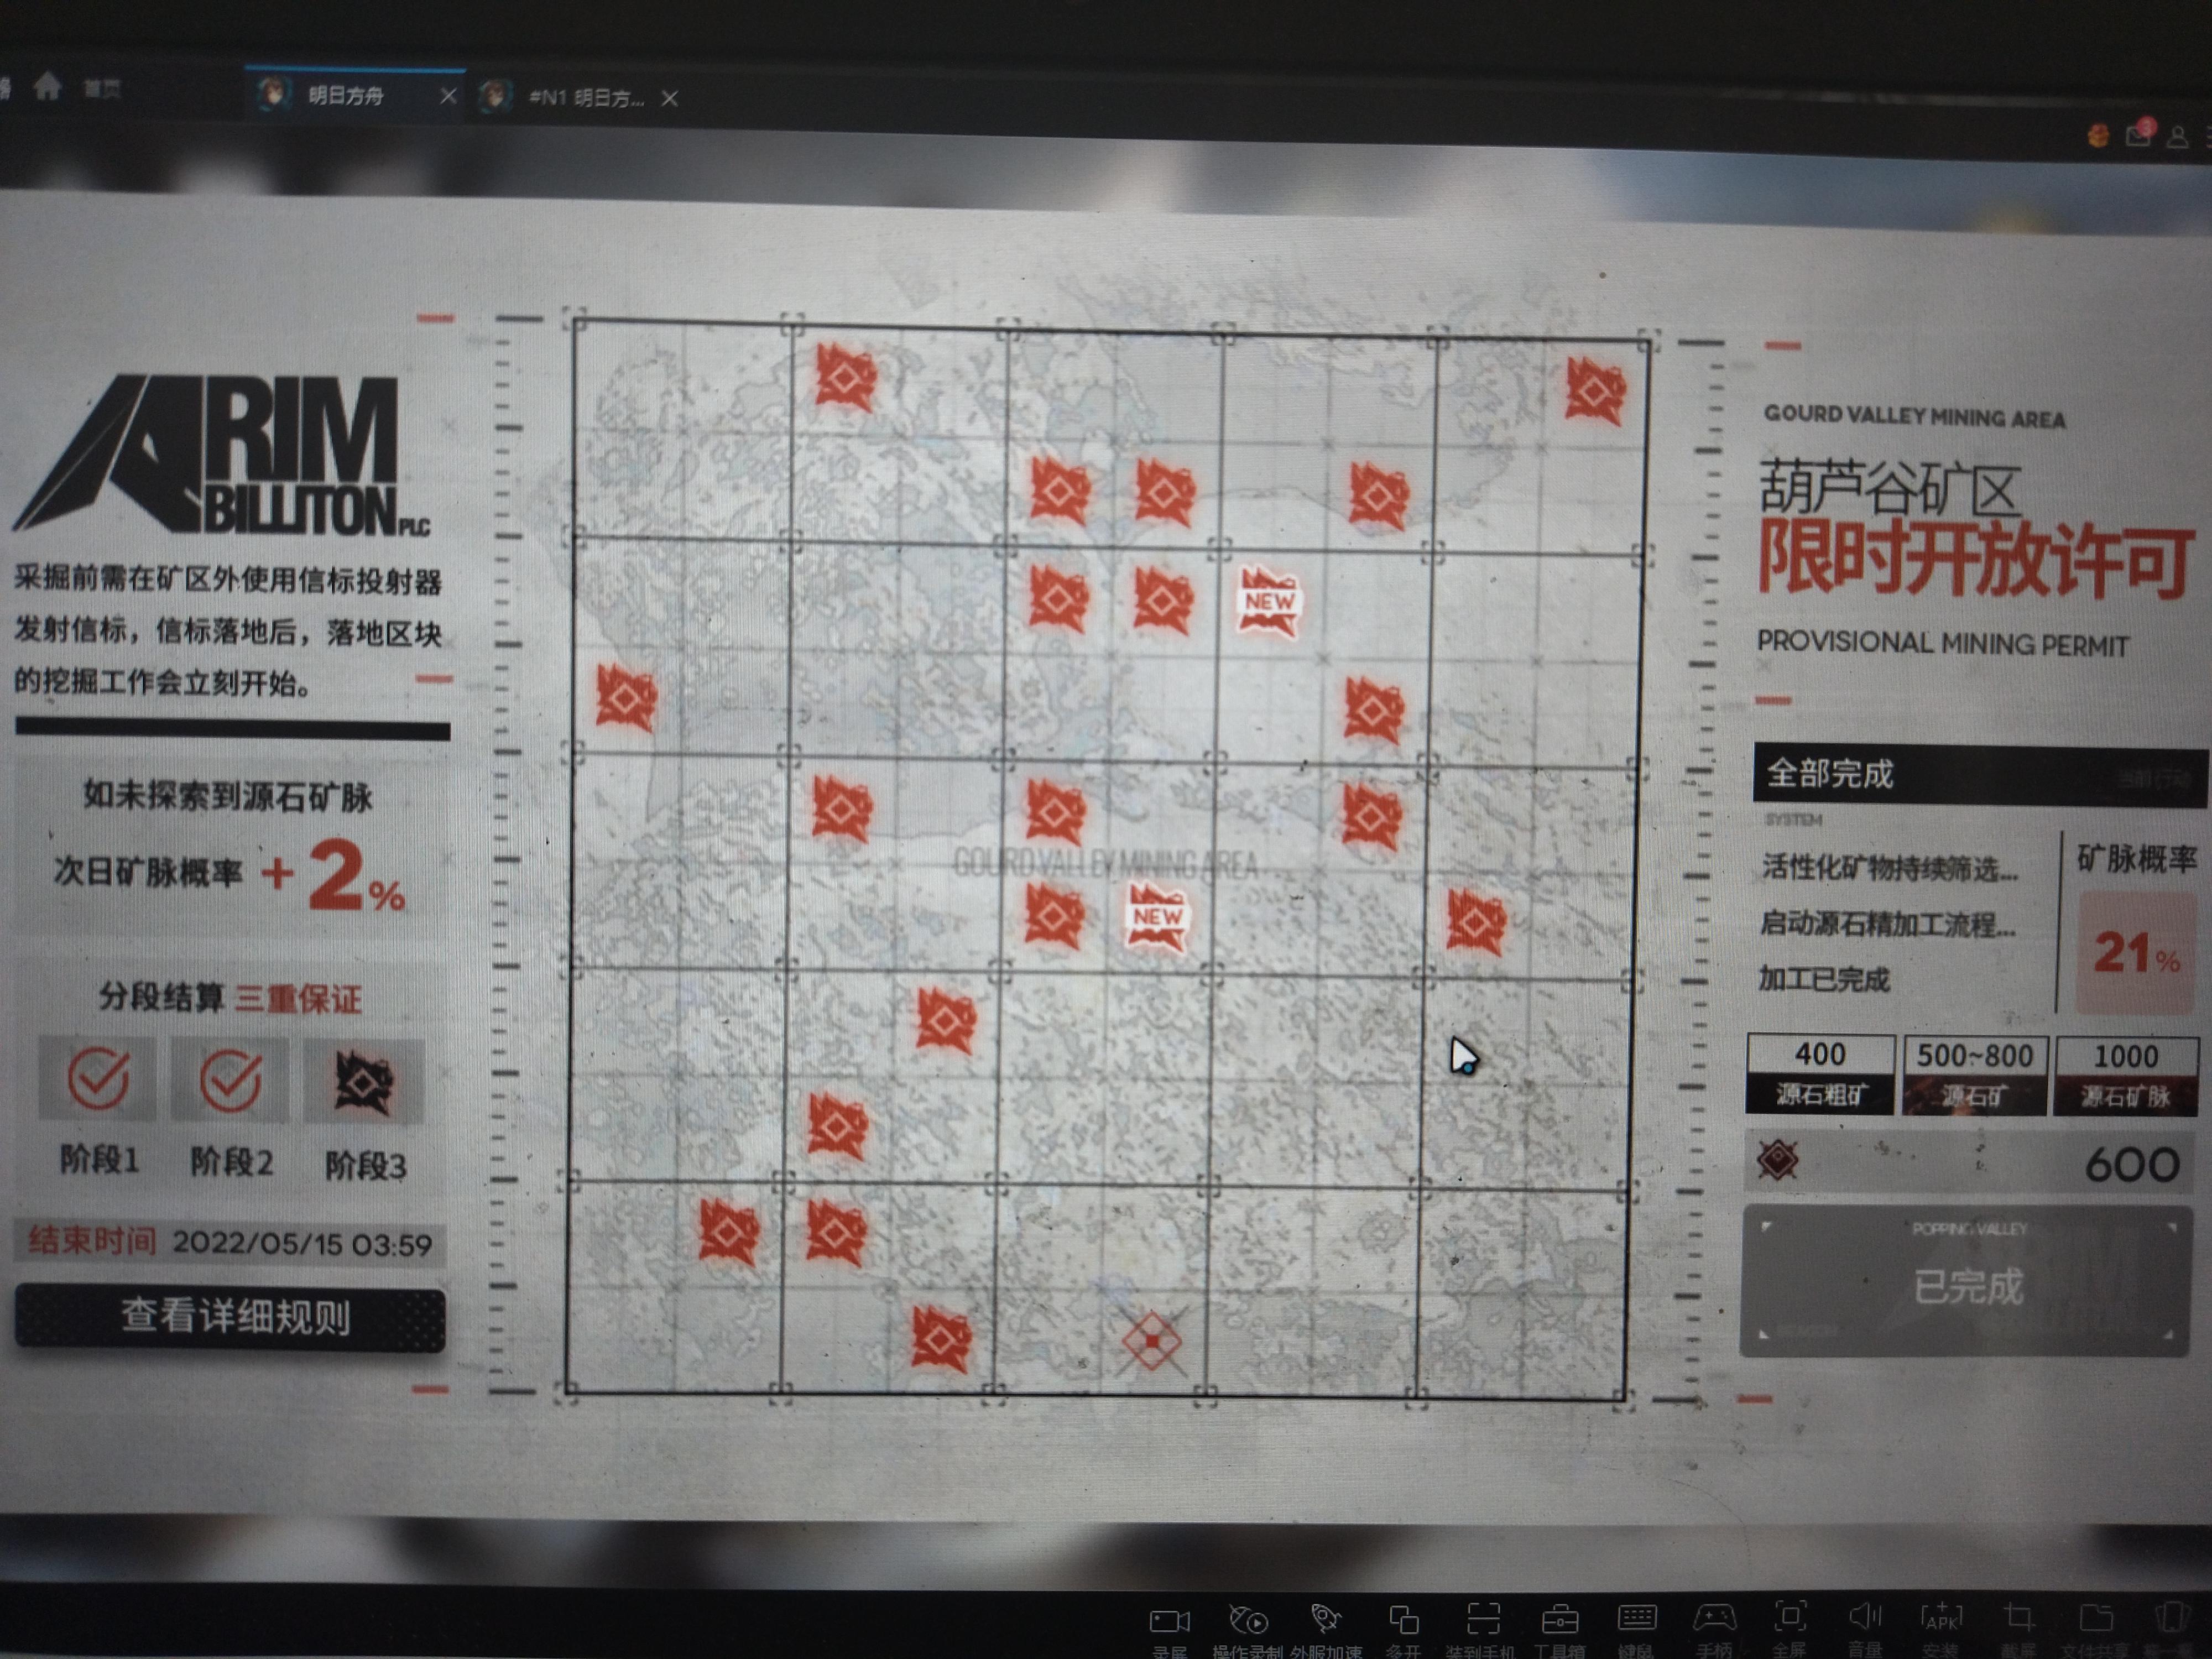This screenshot has height=1659, width=2212.
Task: Open 文件共享 folder icon
Action: coord(2096,1618)
